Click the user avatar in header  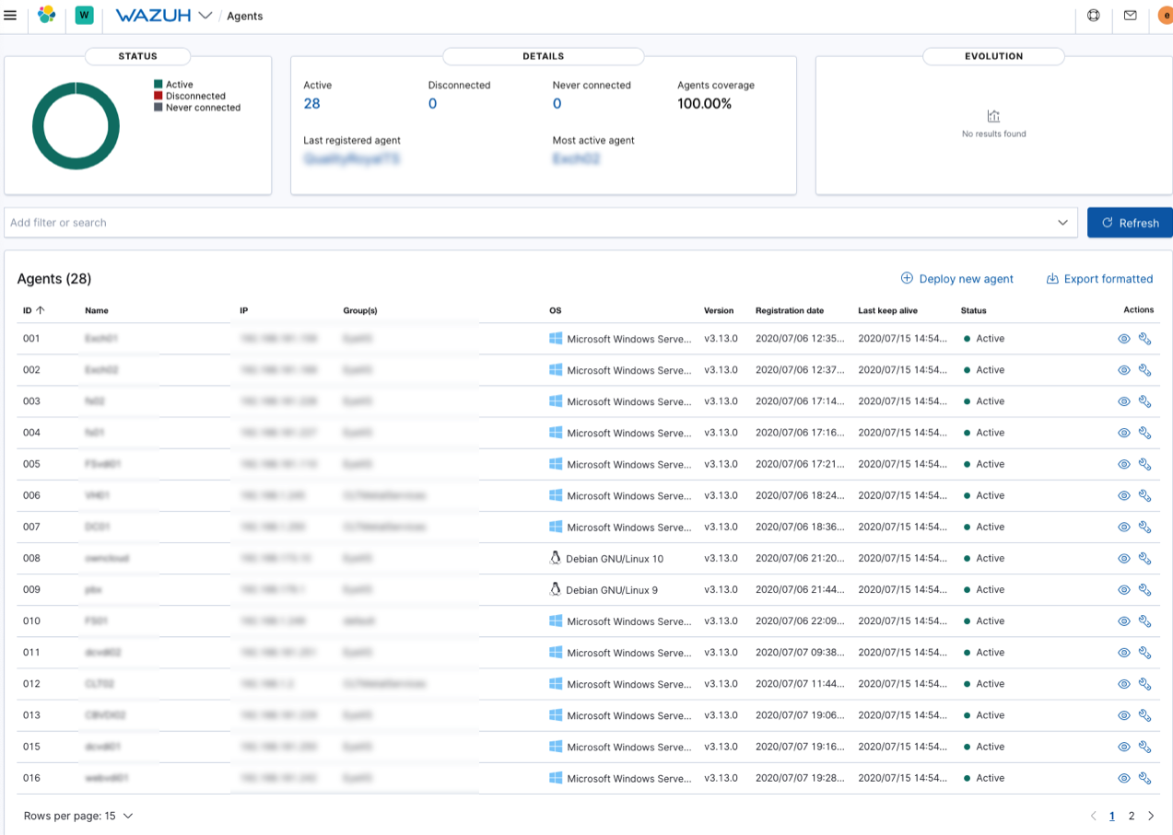(x=1165, y=16)
